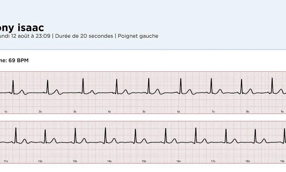Click the 2s time marker
Viewport: 286px width, 172px height.
tap(40, 111)
